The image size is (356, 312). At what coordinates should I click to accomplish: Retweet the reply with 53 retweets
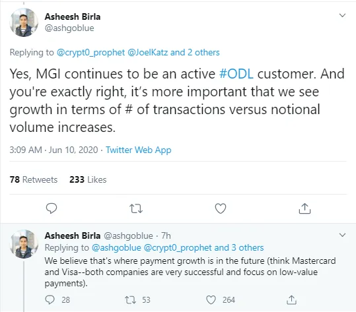click(x=130, y=300)
